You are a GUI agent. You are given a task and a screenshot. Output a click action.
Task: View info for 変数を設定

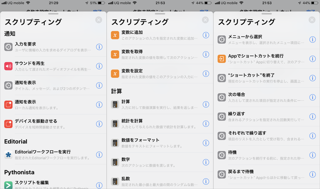coord(206,74)
